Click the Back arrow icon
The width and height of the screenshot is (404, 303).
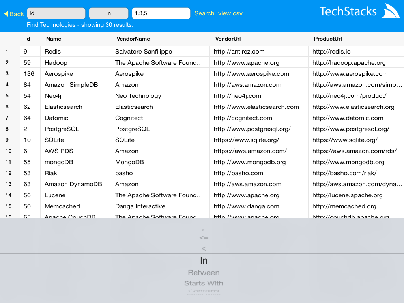7,13
